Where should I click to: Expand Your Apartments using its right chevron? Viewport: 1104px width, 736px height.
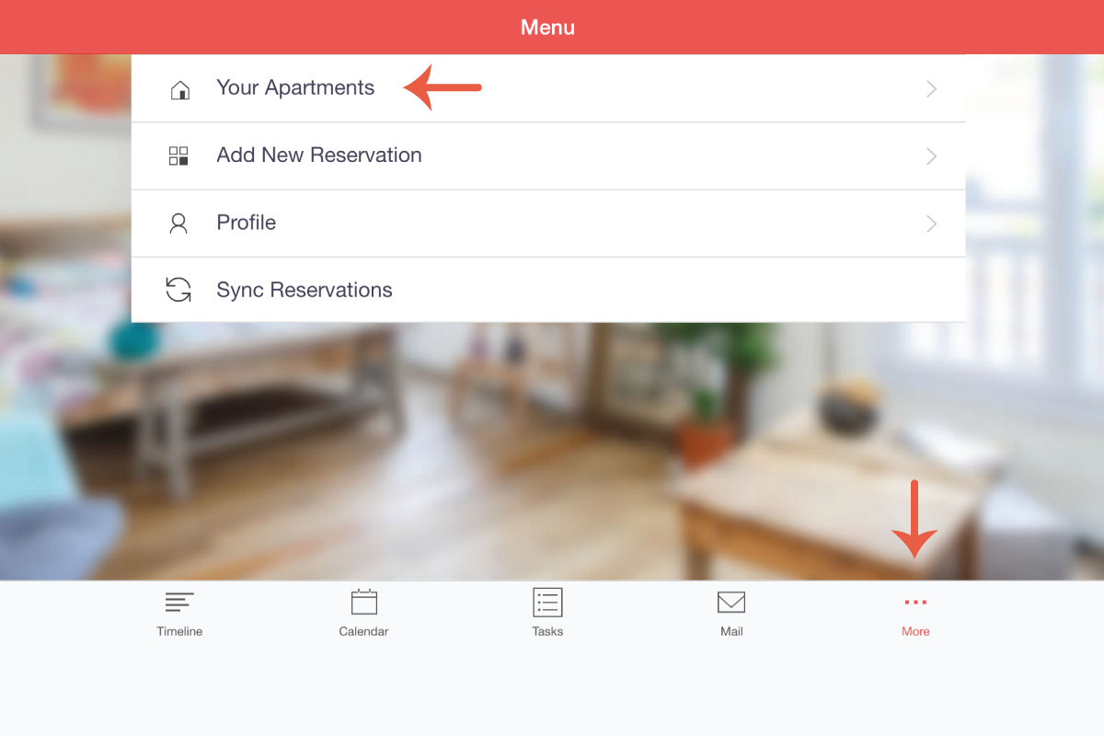pos(931,89)
